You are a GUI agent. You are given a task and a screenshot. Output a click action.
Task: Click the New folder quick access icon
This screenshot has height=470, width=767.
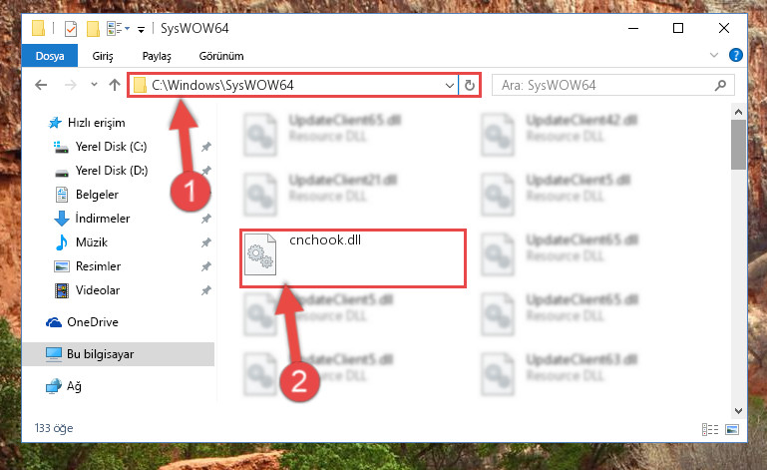tap(93, 29)
